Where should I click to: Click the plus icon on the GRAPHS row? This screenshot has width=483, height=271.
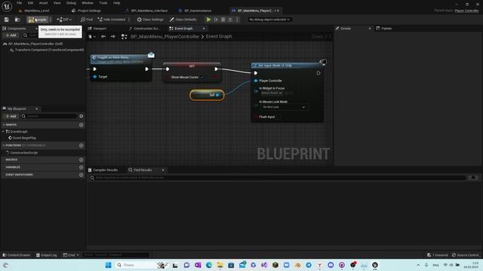82,125
